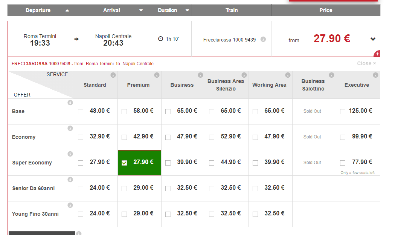Viewport: 401px width, 235px height.
Task: Show info for Business Area Silenzio column
Action: pos(244,75)
